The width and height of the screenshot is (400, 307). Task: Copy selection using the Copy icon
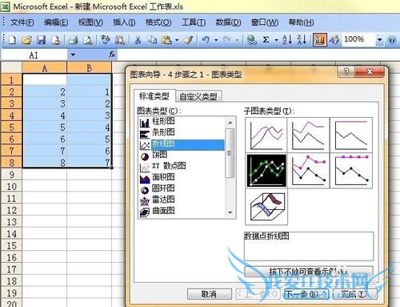[152, 40]
